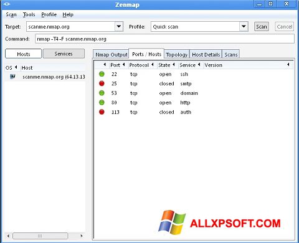
Task: Close the Zenmap window
Action: tap(287, 4)
